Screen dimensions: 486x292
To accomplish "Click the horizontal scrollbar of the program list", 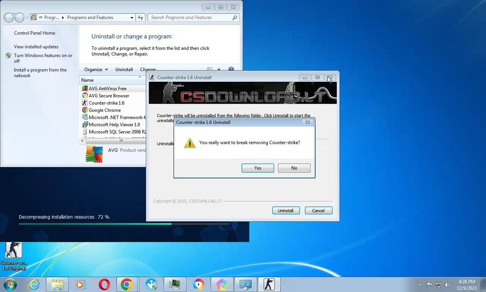I will pos(115,141).
